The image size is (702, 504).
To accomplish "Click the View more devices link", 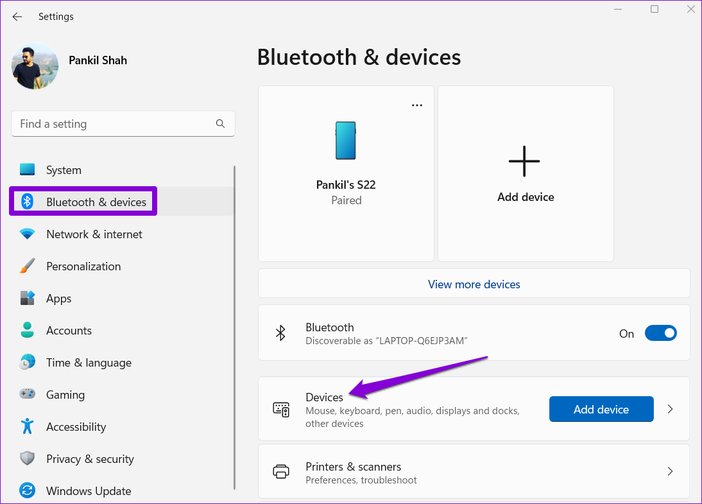I will coord(474,284).
